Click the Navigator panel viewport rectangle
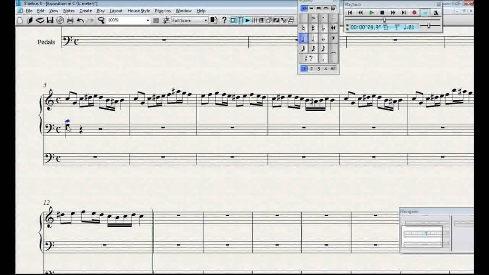Viewport: 489px width, 275px height. pyautogui.click(x=422, y=236)
